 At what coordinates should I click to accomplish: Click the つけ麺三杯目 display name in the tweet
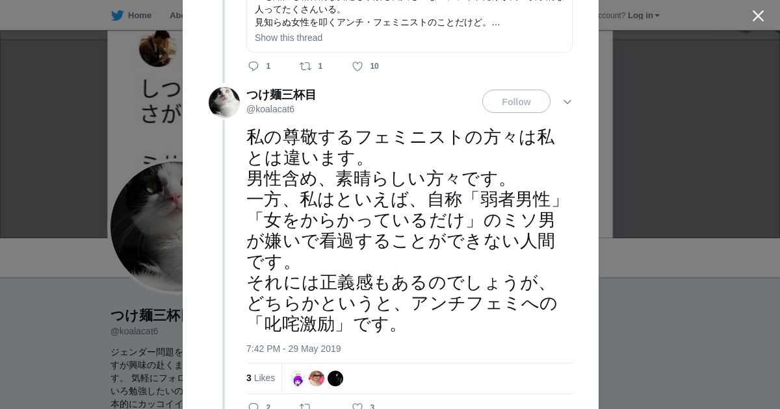pyautogui.click(x=281, y=95)
